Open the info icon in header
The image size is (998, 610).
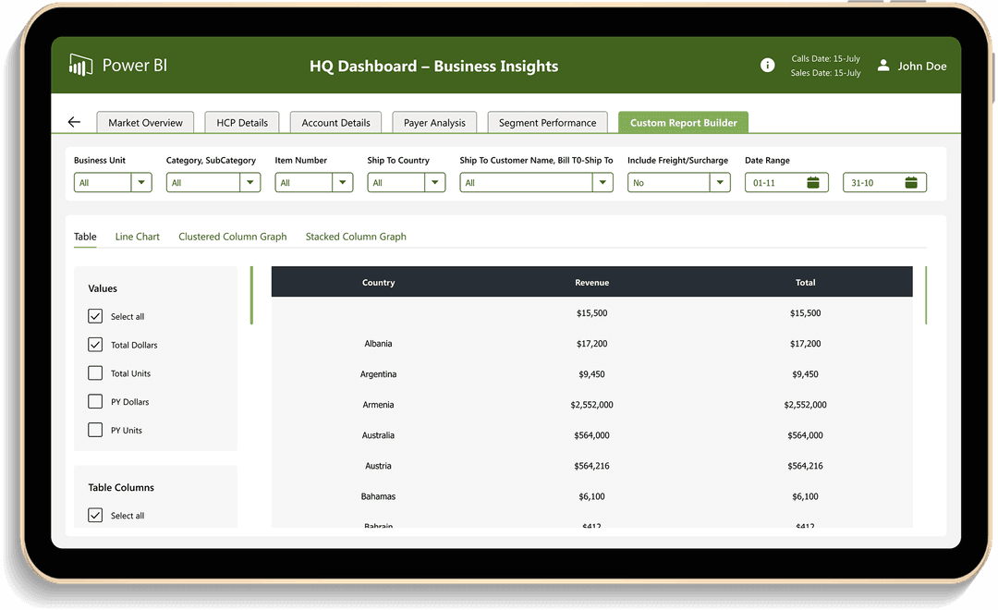tap(767, 66)
